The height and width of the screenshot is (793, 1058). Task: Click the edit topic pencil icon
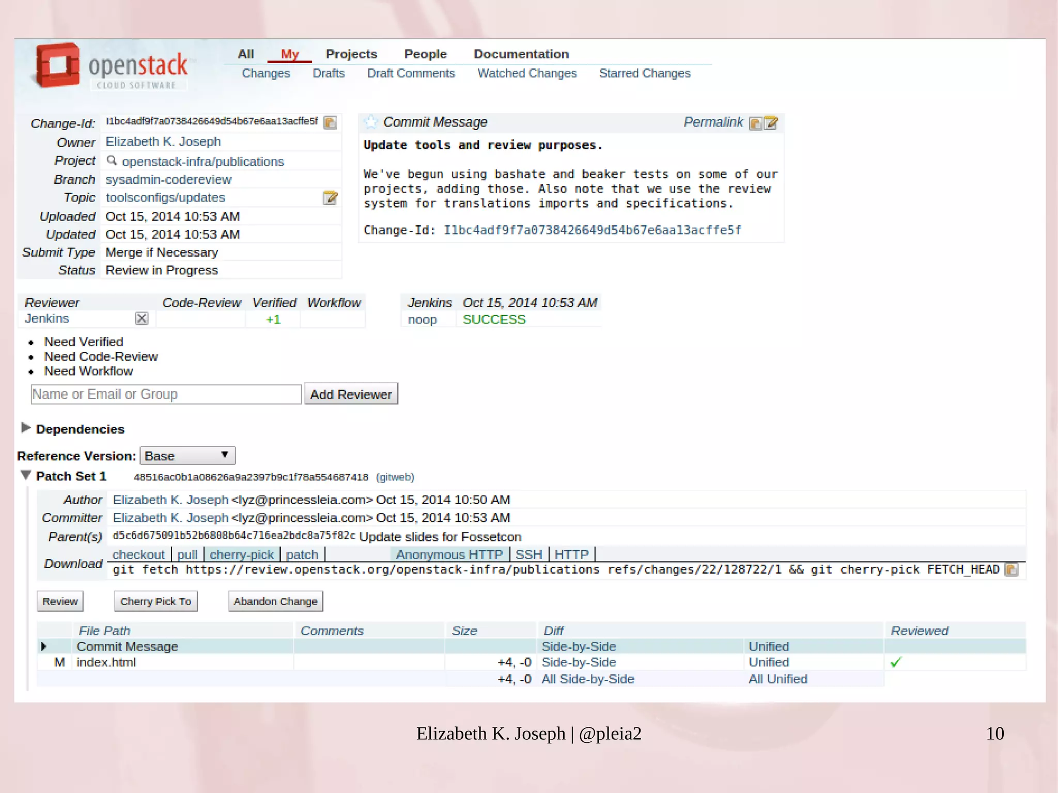pyautogui.click(x=330, y=198)
